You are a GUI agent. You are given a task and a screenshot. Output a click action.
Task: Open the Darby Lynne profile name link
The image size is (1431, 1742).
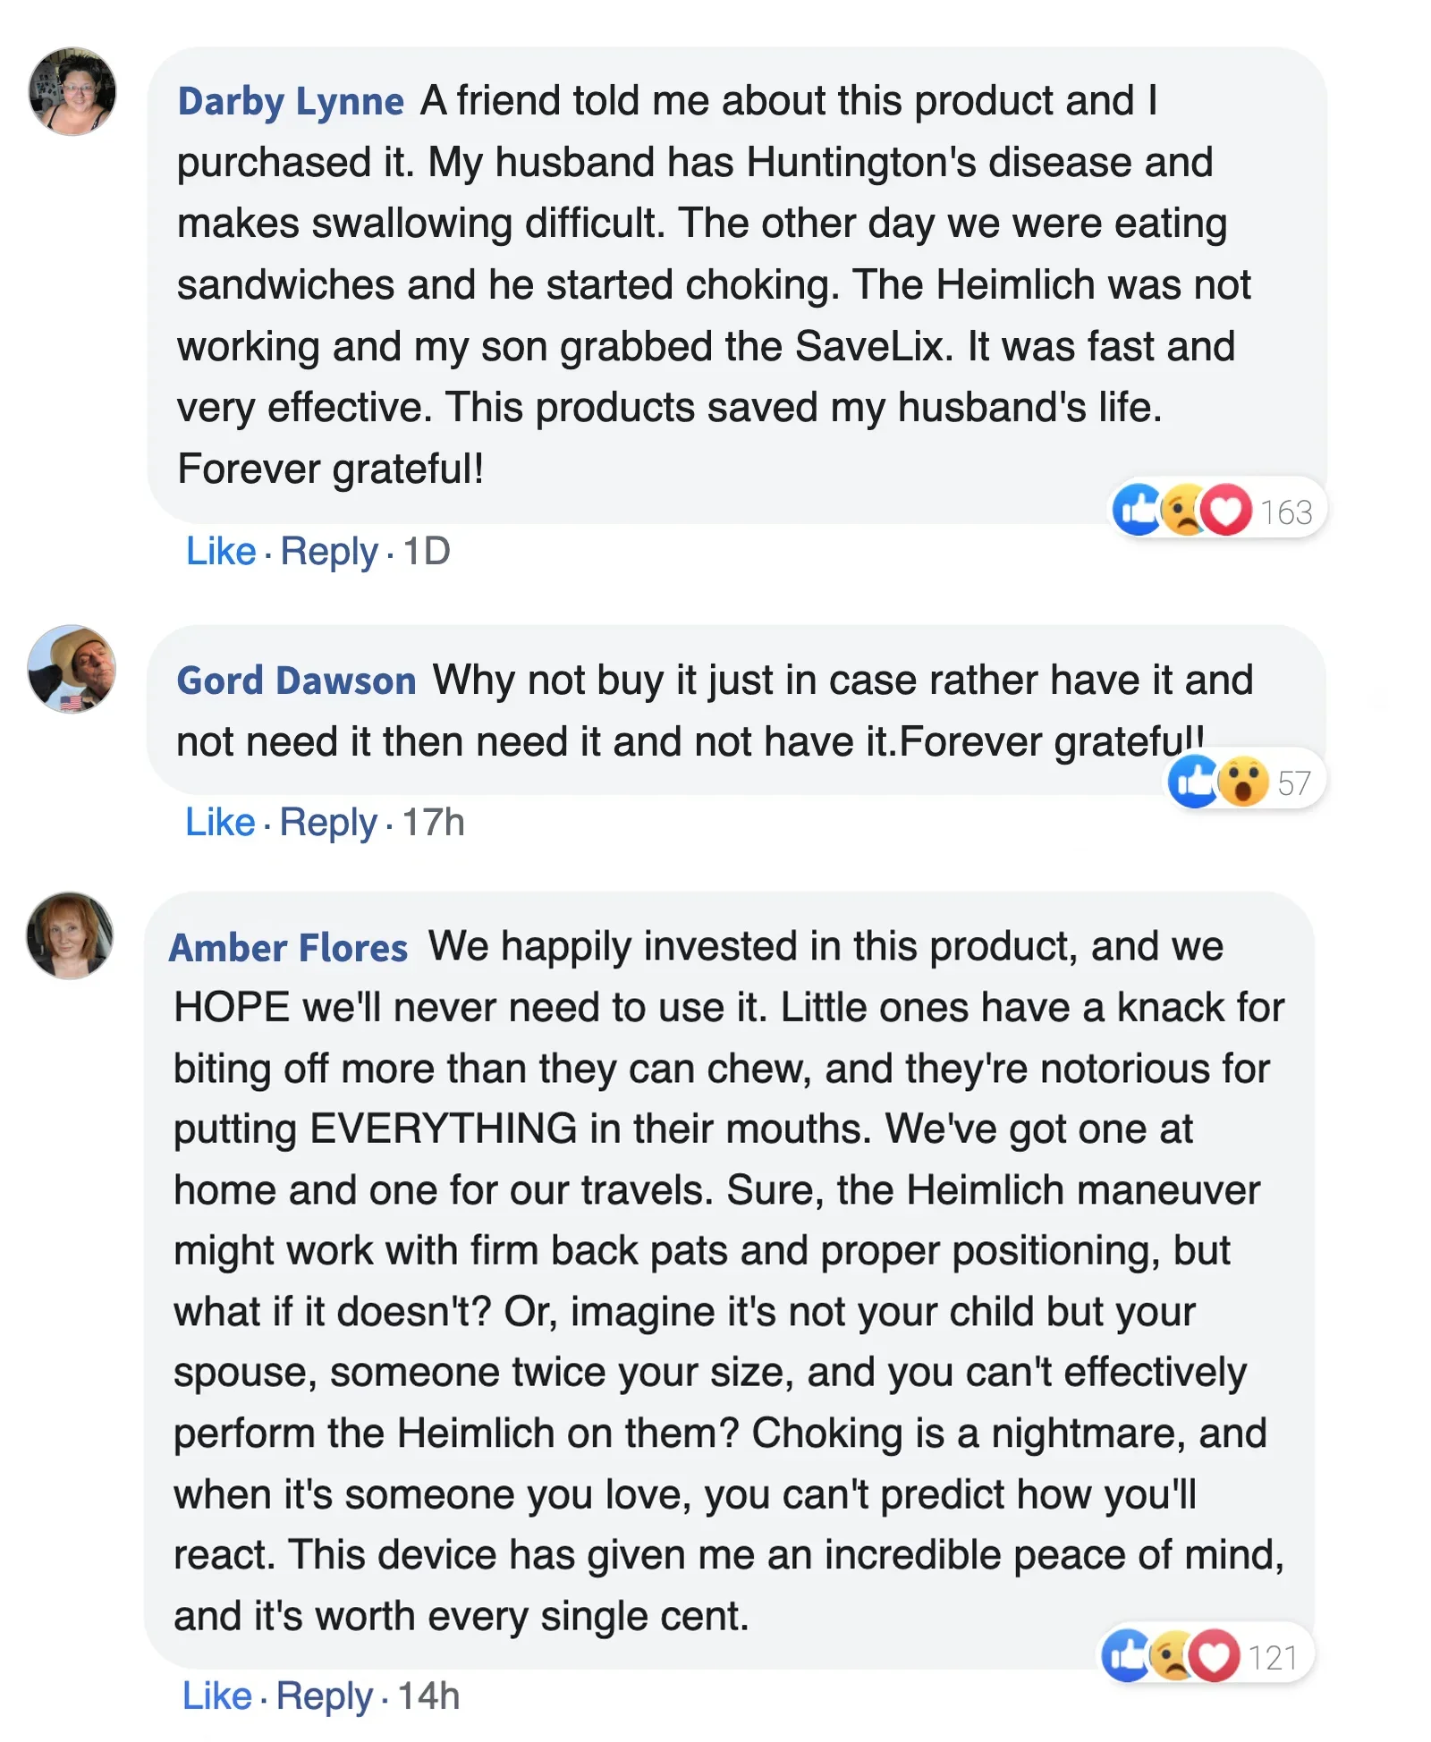[291, 101]
